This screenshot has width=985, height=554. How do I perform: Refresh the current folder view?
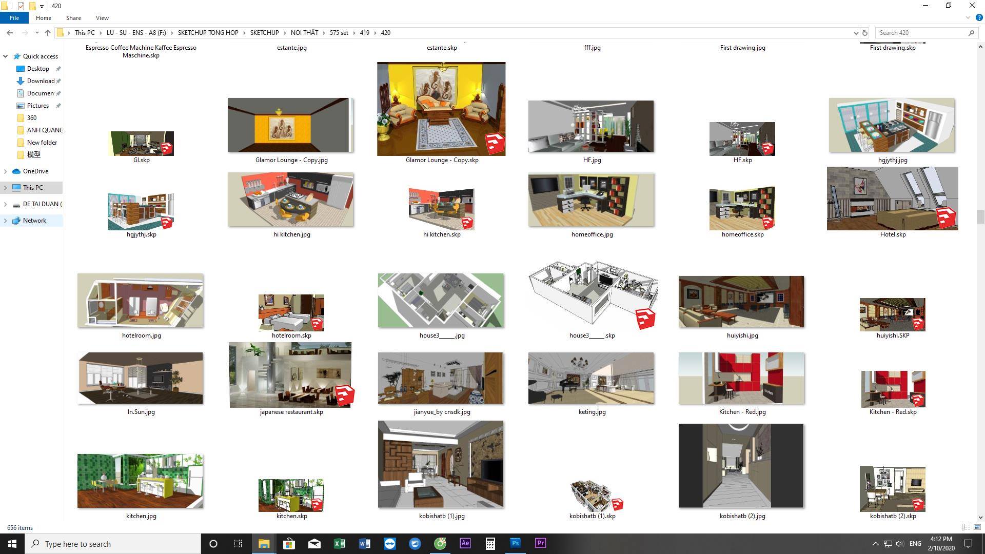point(864,32)
